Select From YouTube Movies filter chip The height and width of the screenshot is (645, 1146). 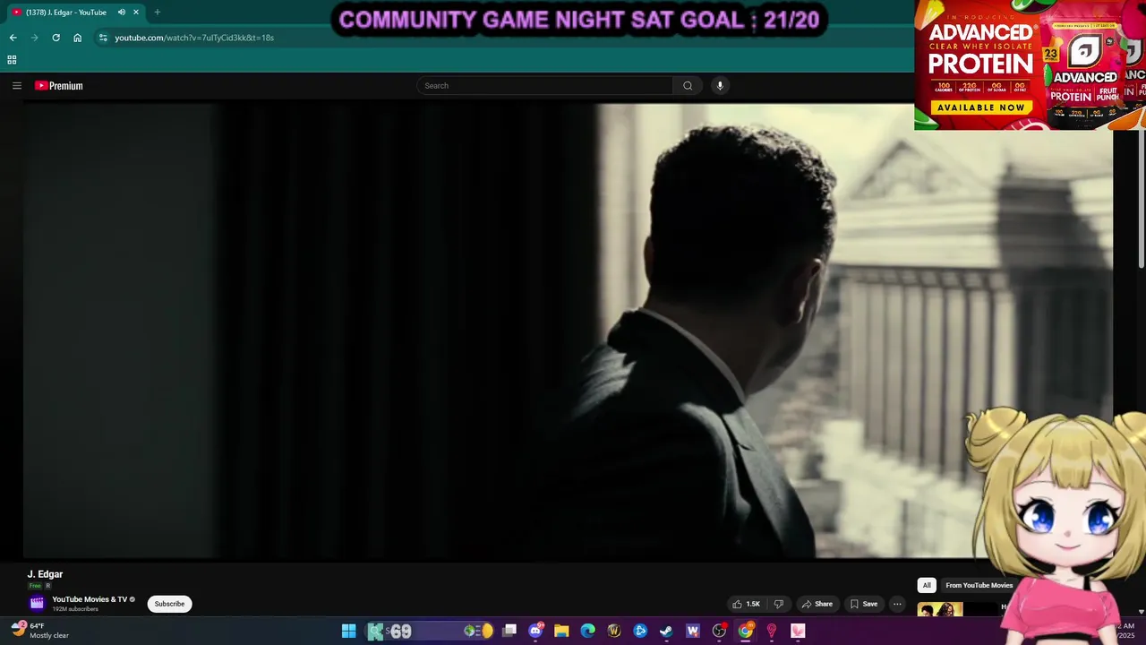click(x=979, y=585)
